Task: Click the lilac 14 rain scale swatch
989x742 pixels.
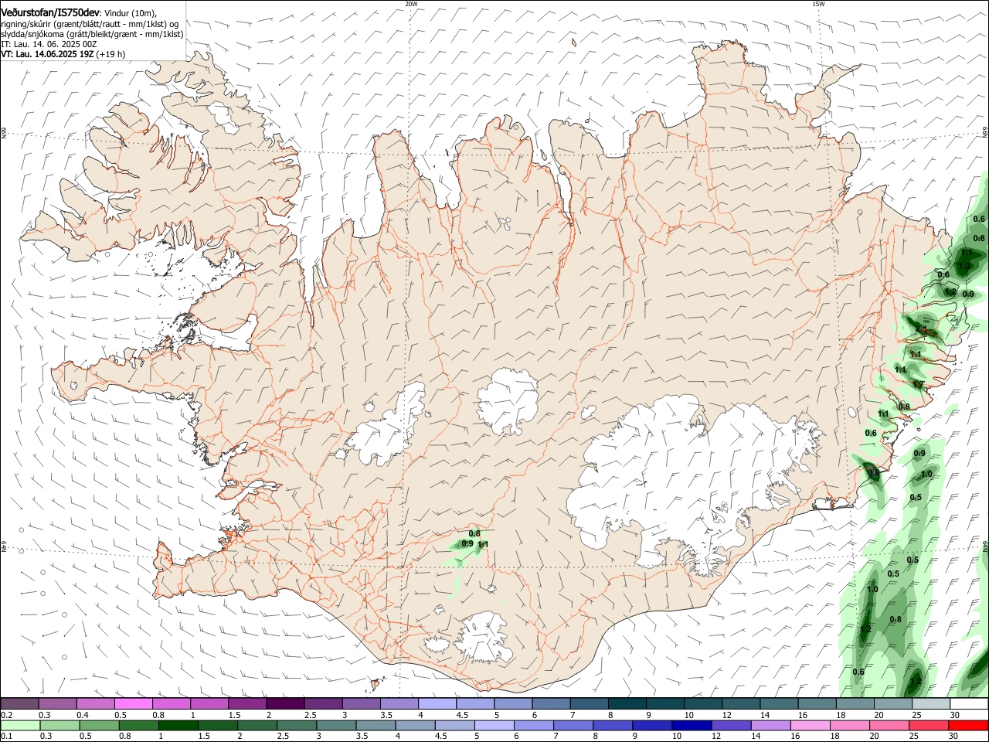Action: click(x=771, y=725)
